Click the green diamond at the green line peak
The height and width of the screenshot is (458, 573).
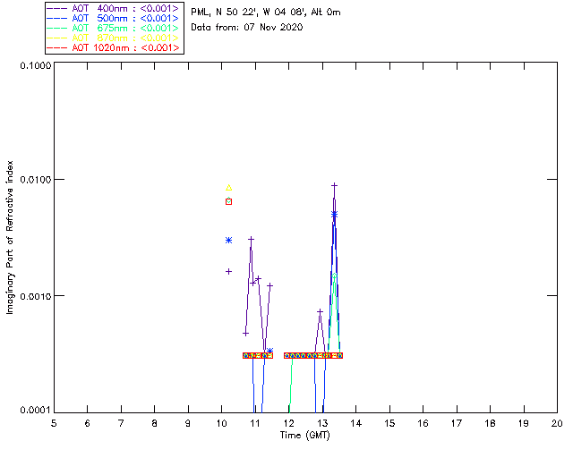coord(334,275)
